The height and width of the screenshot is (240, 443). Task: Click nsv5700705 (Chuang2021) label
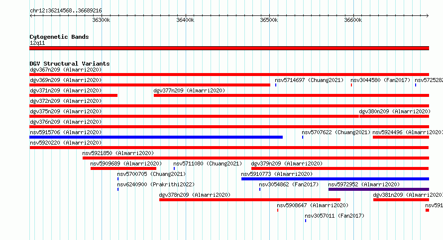pos(151,174)
